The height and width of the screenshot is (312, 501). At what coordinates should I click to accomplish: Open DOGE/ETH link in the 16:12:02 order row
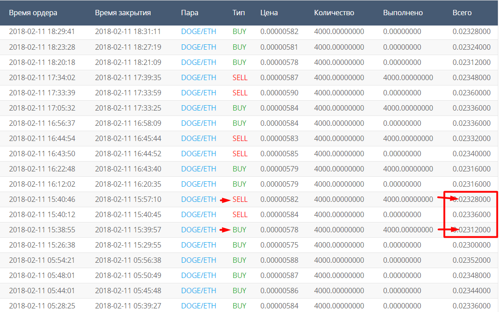click(x=199, y=184)
